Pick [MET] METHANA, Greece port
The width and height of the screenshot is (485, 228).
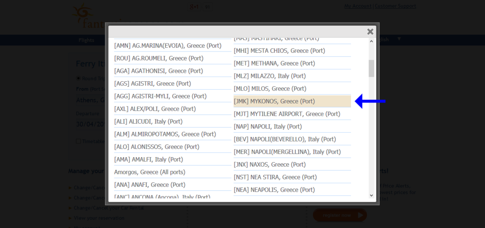coord(292,63)
